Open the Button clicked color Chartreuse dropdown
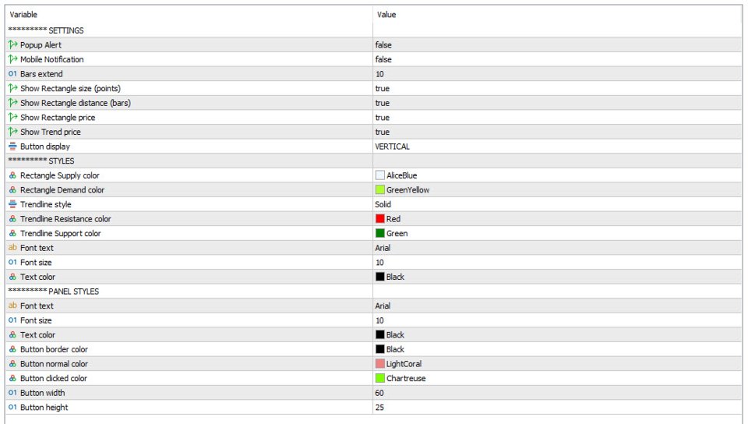Viewport: 748px width, 424px height. (x=405, y=378)
